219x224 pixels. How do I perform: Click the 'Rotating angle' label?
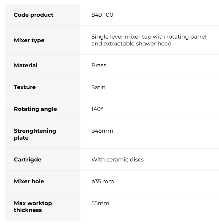click(x=35, y=109)
